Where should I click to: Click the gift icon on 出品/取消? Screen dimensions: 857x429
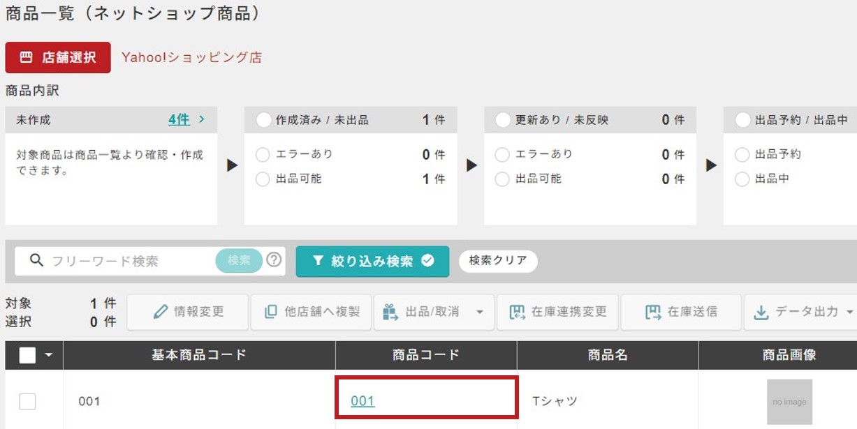coord(390,312)
